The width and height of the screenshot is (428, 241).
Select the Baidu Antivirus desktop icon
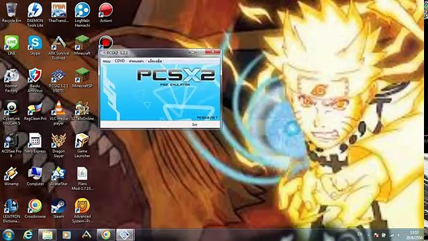click(35, 80)
